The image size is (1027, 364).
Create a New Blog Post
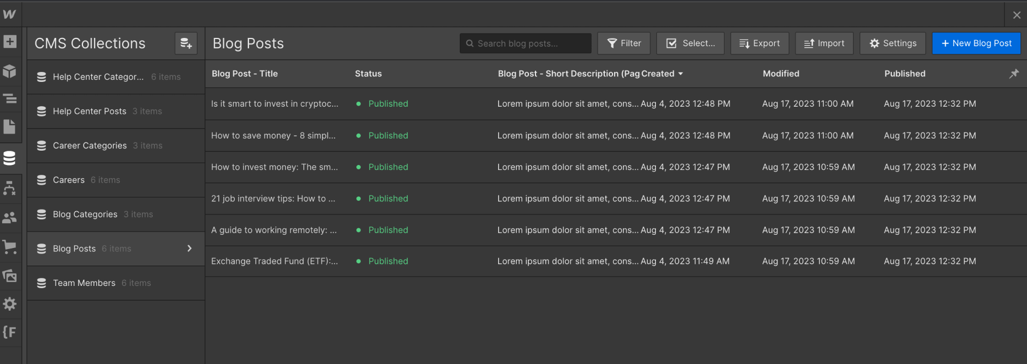976,43
